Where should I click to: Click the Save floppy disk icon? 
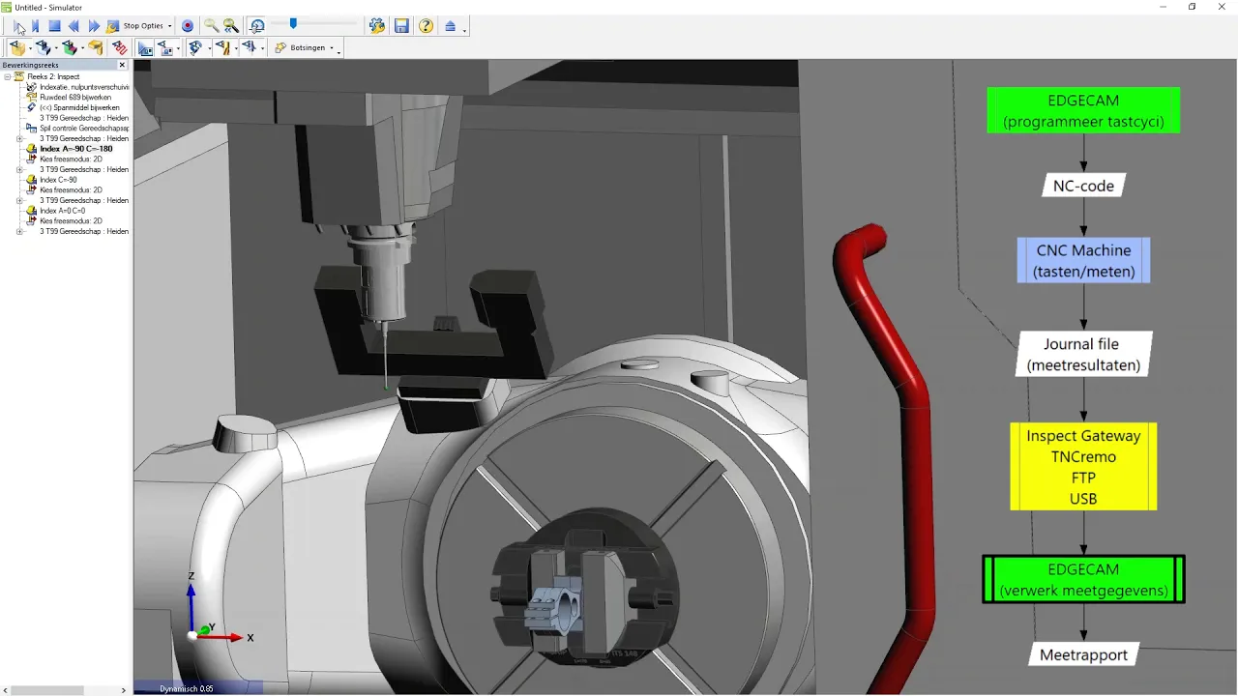pyautogui.click(x=401, y=26)
